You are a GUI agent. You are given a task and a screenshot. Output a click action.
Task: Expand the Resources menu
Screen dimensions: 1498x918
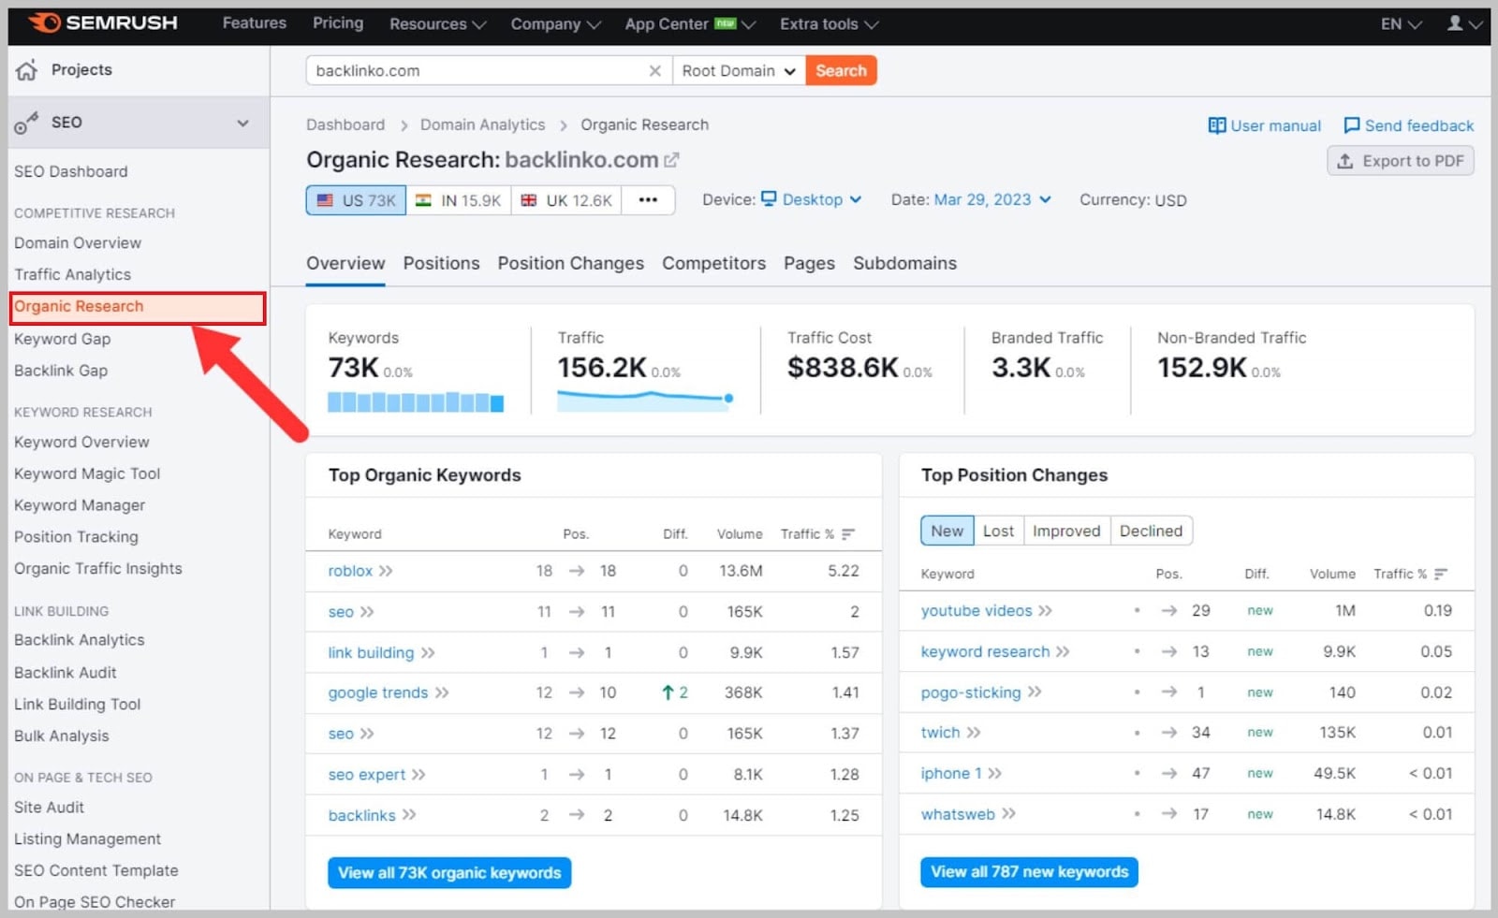point(437,23)
